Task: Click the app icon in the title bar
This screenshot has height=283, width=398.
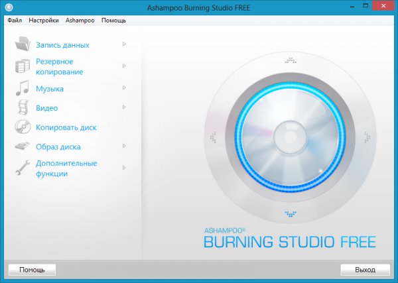Action: 9,7
